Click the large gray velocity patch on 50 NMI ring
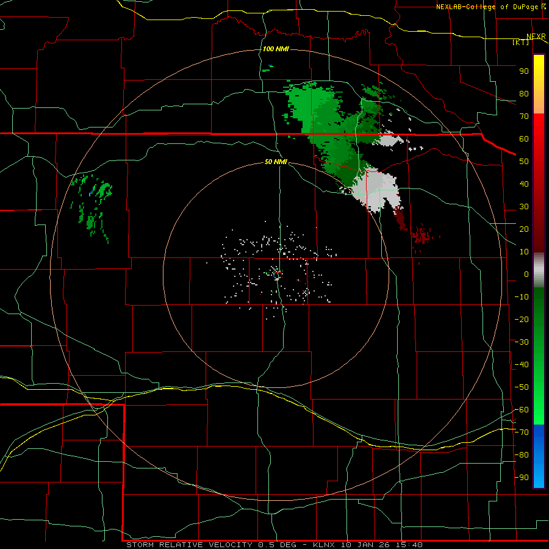The width and height of the screenshot is (549, 549). pos(375,189)
